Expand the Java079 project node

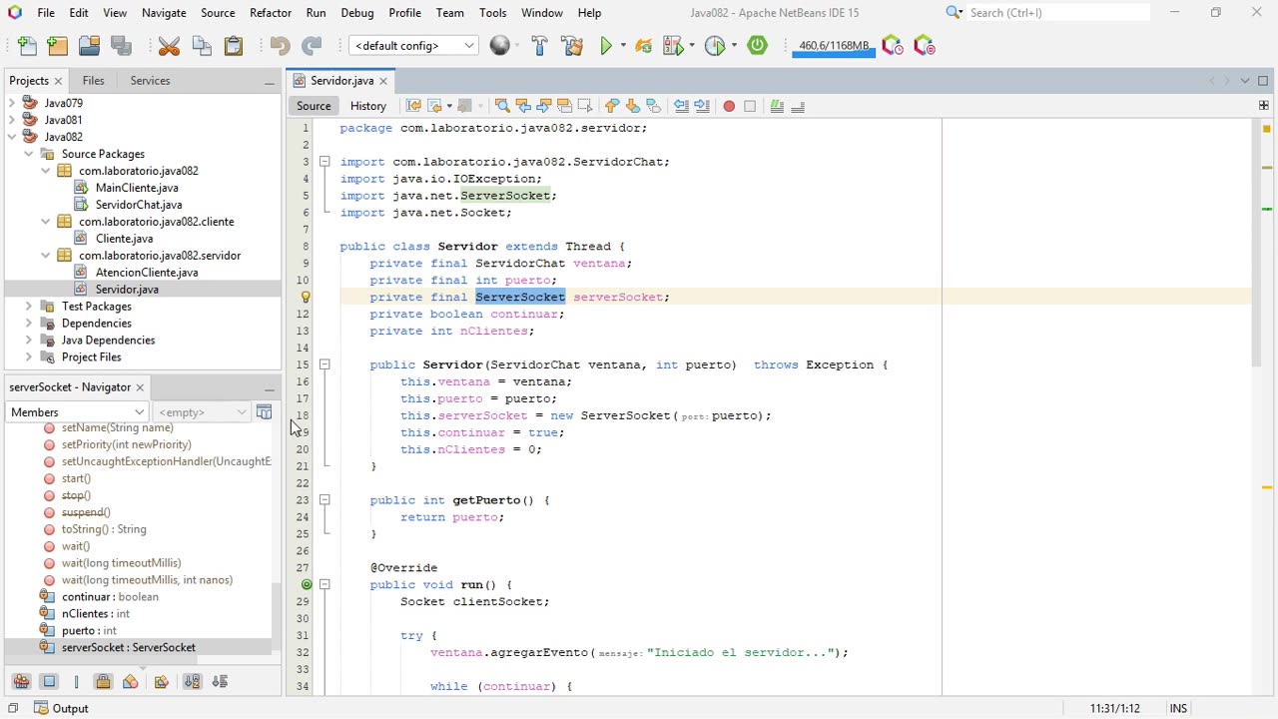[12, 103]
